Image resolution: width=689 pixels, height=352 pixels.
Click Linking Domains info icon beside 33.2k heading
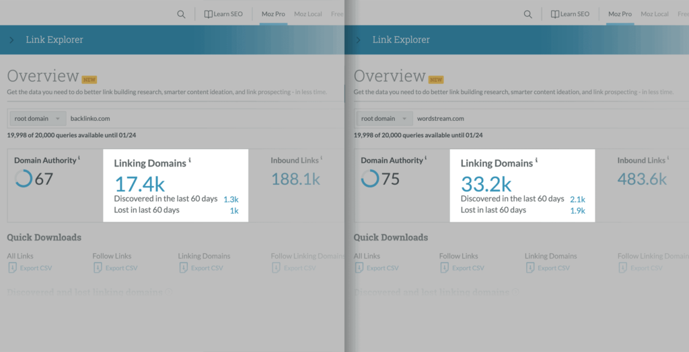coord(536,161)
